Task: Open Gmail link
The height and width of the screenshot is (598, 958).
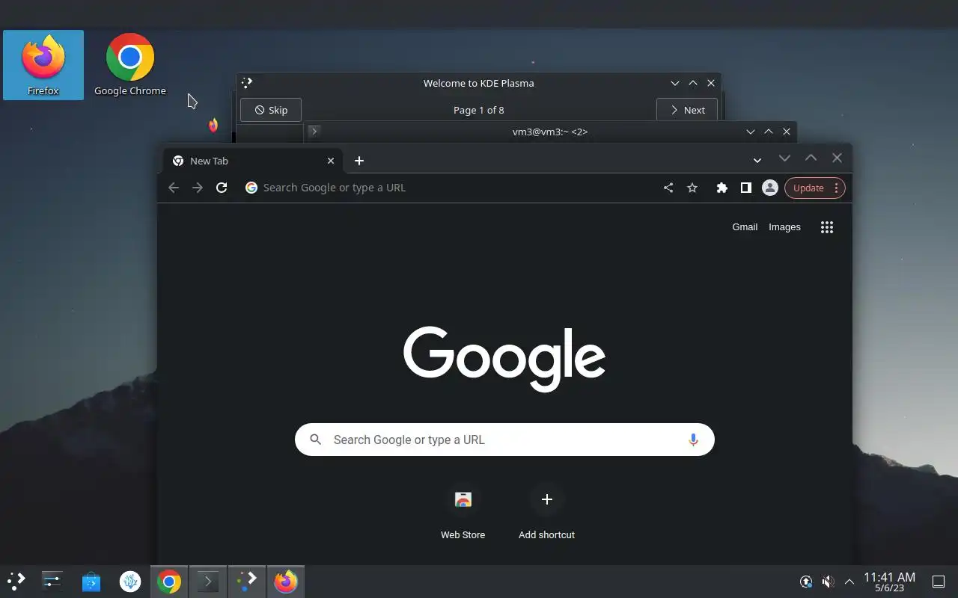Action: (x=745, y=227)
